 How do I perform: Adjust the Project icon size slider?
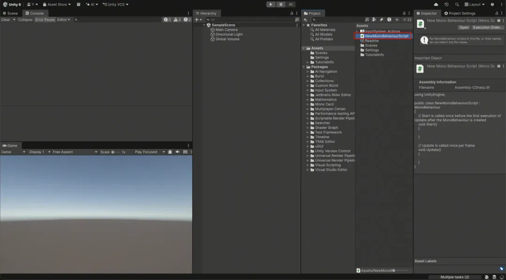pos(400,270)
